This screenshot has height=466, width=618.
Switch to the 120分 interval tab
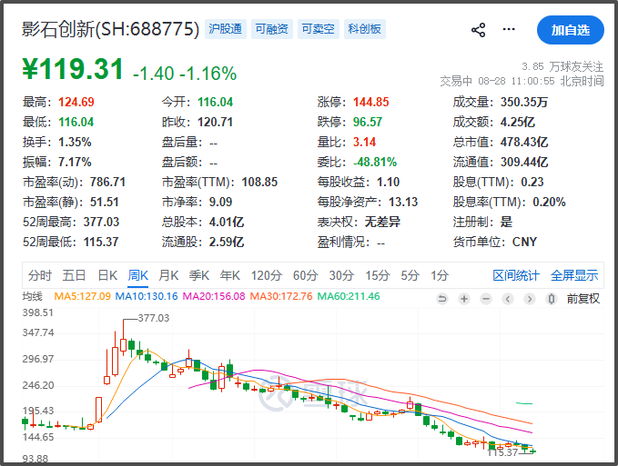click(x=267, y=275)
